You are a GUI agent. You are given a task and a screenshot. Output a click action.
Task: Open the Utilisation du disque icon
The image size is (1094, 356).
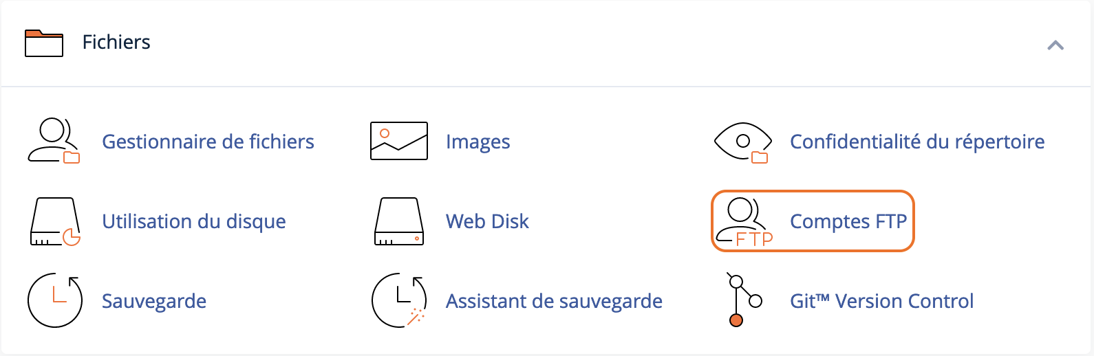click(x=55, y=221)
